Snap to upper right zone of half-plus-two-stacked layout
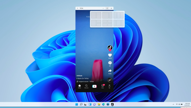The height and width of the screenshot is (108, 191). coord(99,21)
